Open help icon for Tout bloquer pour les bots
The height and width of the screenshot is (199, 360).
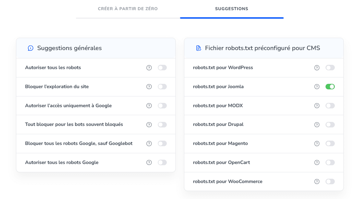click(149, 124)
